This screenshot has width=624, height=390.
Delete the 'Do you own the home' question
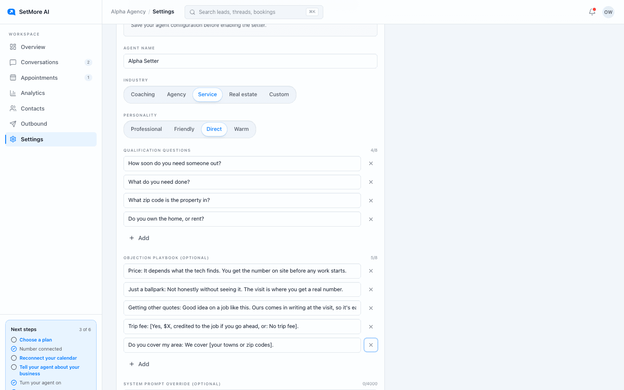tap(371, 219)
